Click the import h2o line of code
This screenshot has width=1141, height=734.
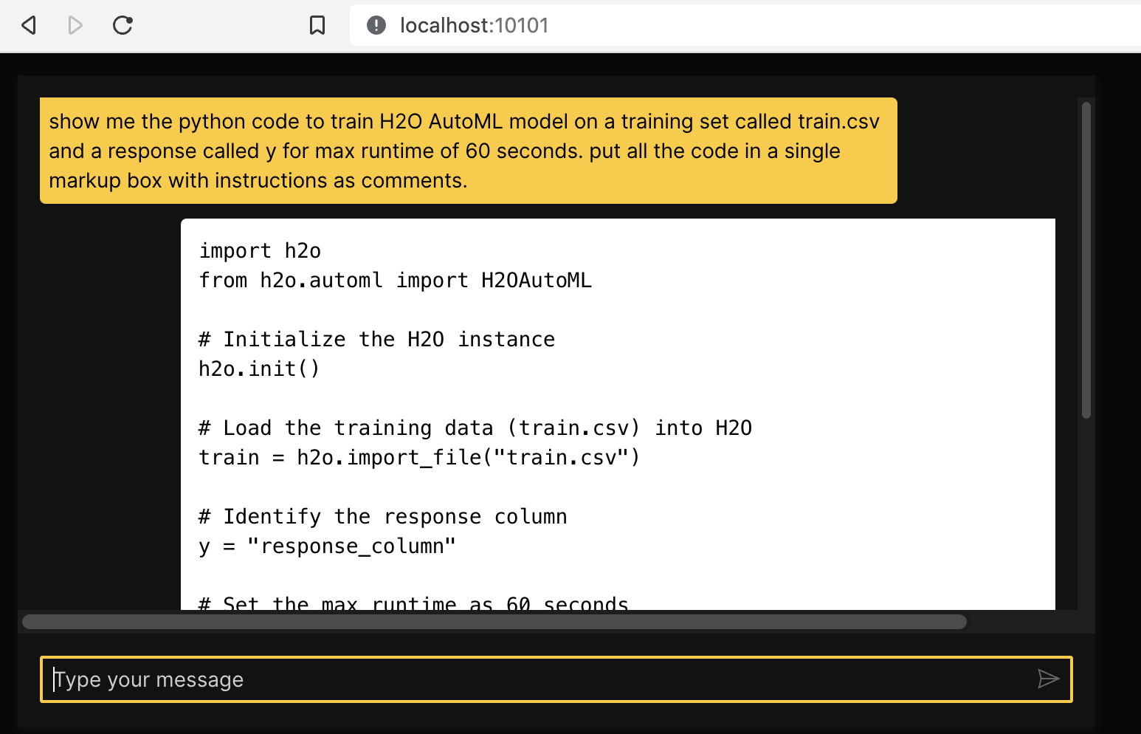259,250
